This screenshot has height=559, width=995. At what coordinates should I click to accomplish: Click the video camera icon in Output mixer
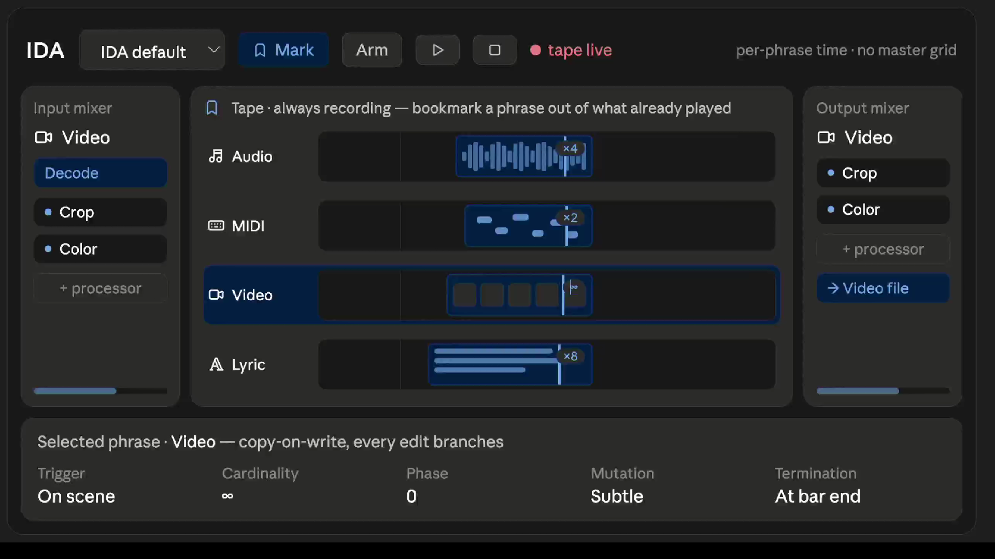(x=826, y=137)
